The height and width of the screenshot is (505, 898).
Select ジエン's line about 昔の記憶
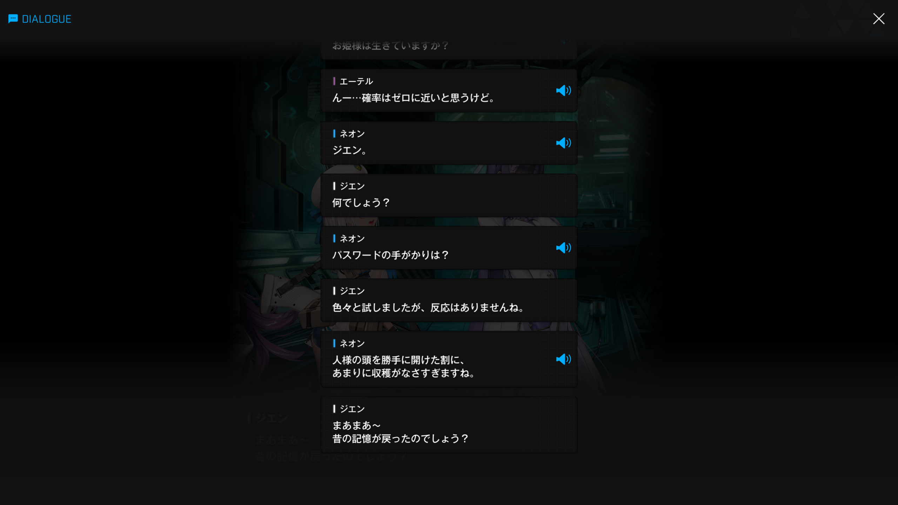tap(449, 424)
